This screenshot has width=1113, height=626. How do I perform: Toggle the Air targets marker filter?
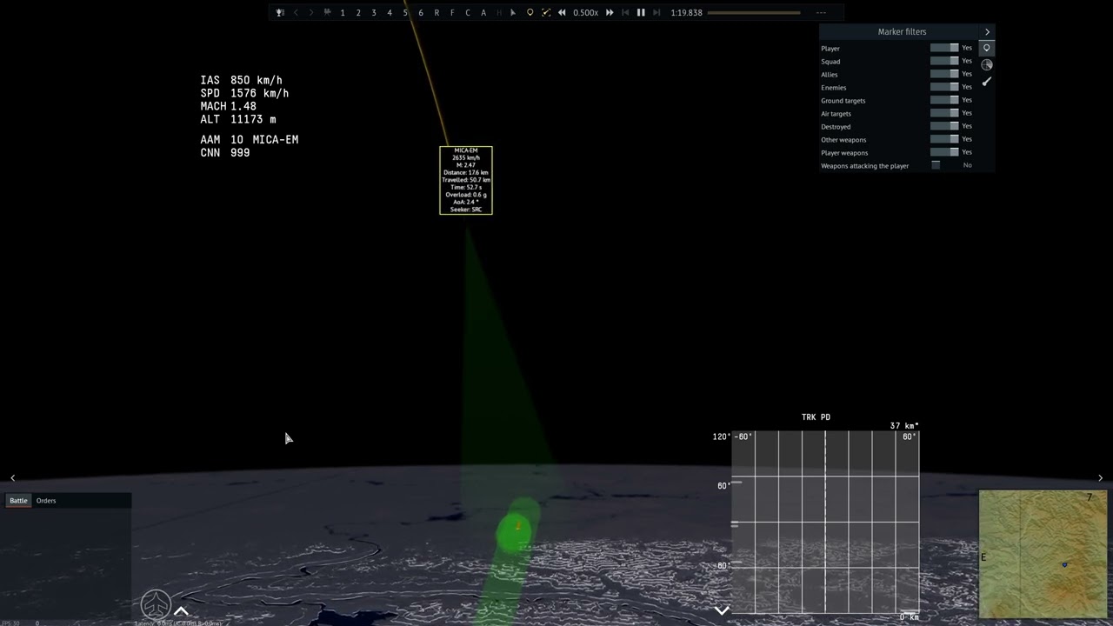point(944,113)
